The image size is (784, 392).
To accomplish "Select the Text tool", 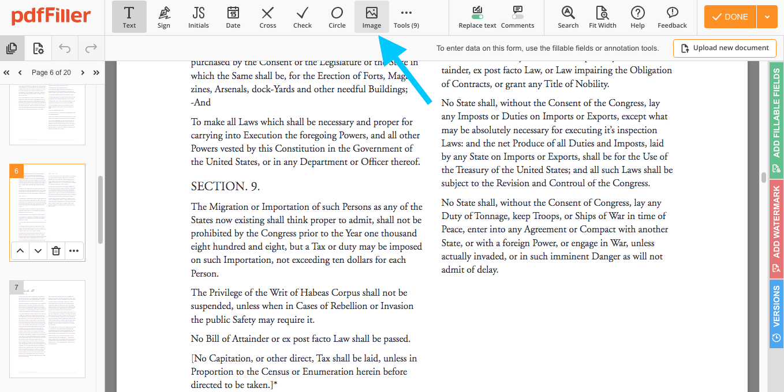I will tap(129, 17).
